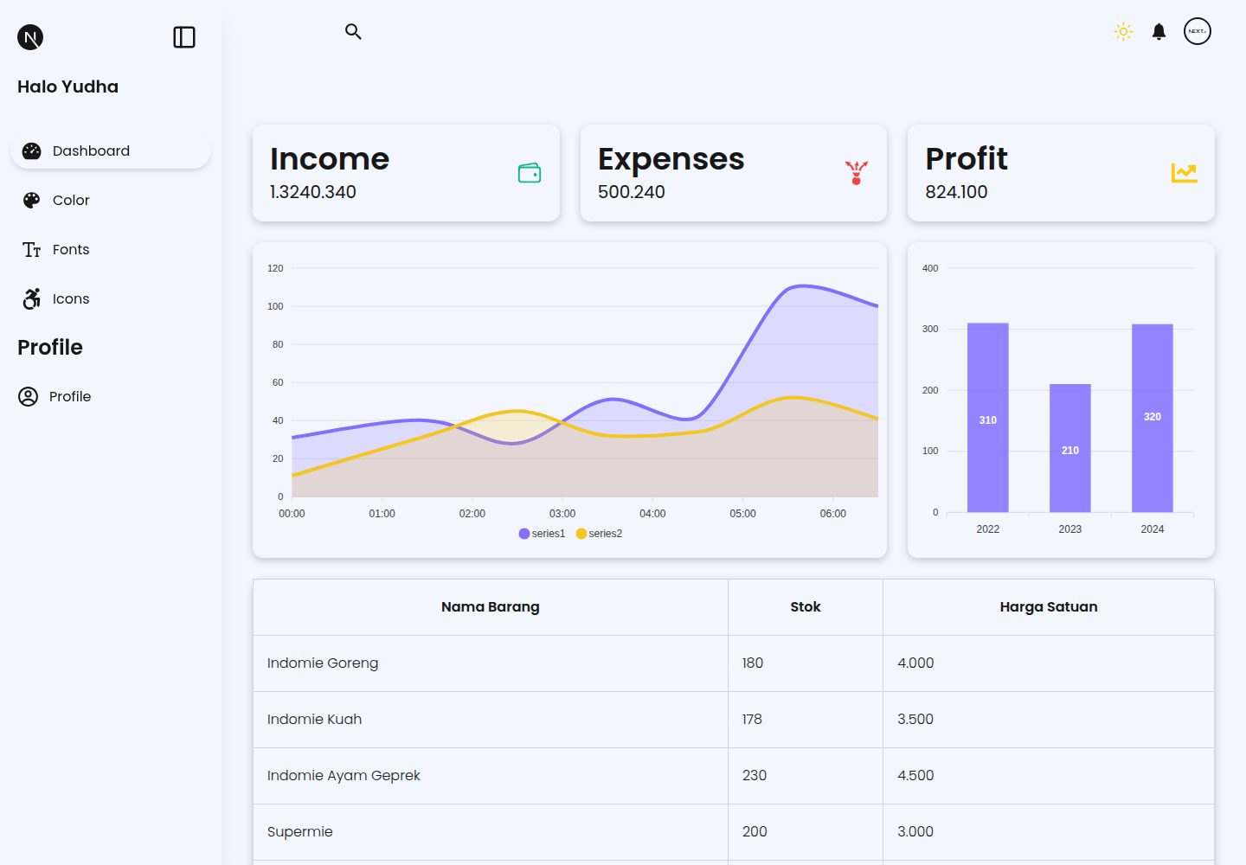Click the Income wallet icon
This screenshot has height=865, width=1246.
(x=530, y=173)
